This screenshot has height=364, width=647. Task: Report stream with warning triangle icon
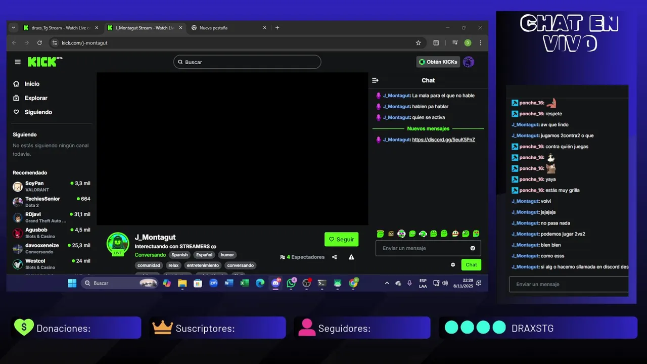[351, 257]
